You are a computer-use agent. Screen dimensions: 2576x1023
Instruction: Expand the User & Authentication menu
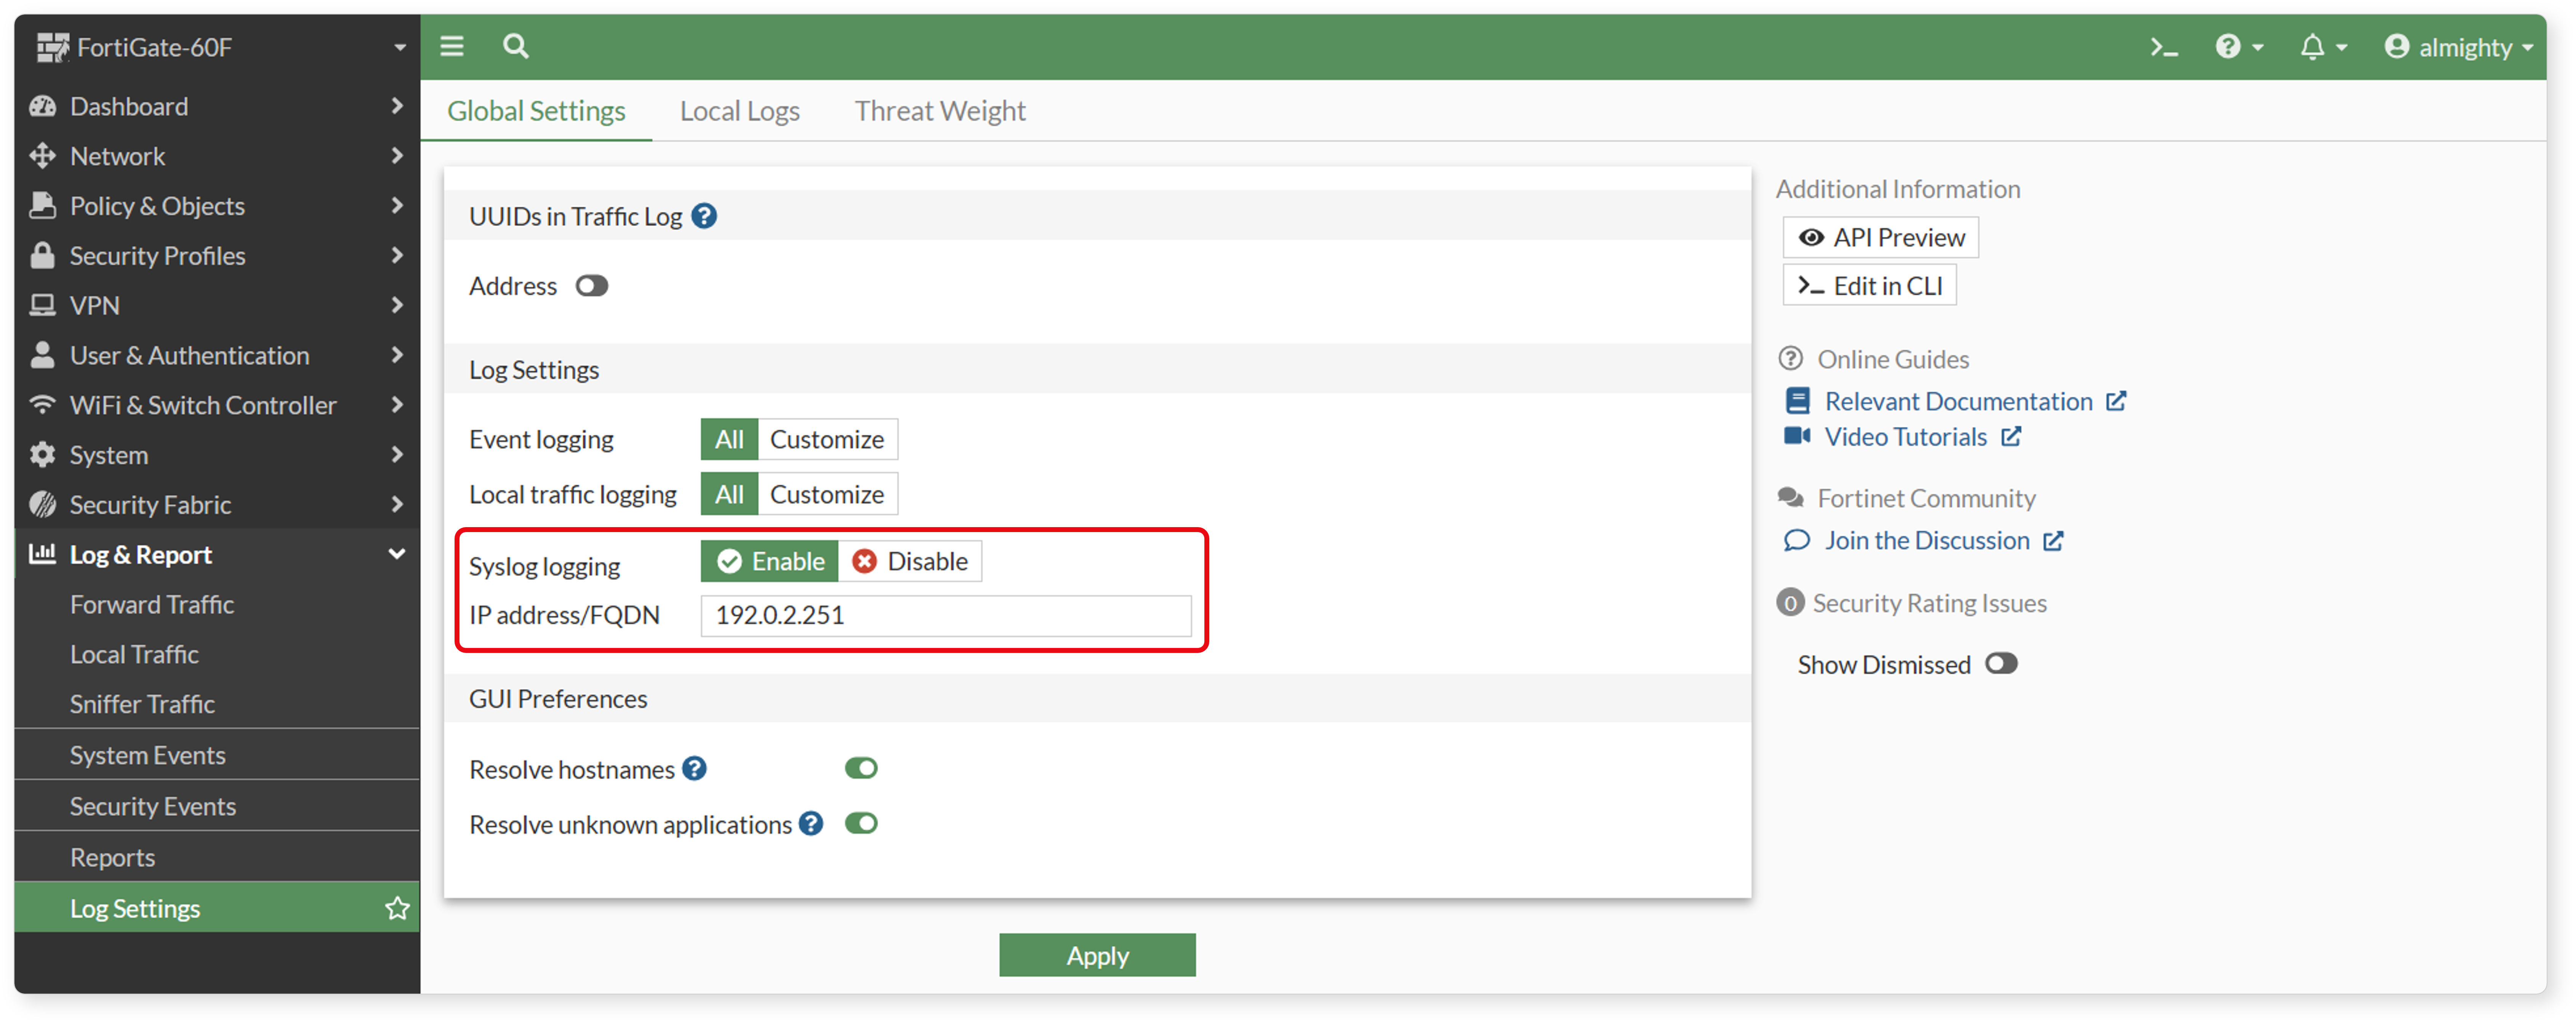214,354
